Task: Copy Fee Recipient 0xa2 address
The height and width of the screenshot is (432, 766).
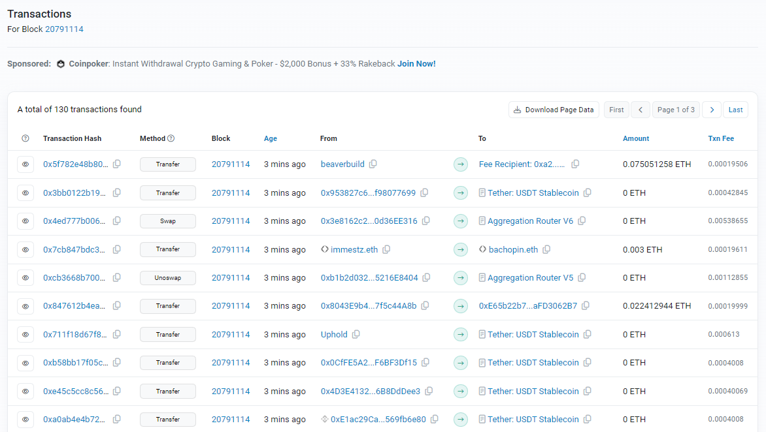Action: [x=575, y=164]
